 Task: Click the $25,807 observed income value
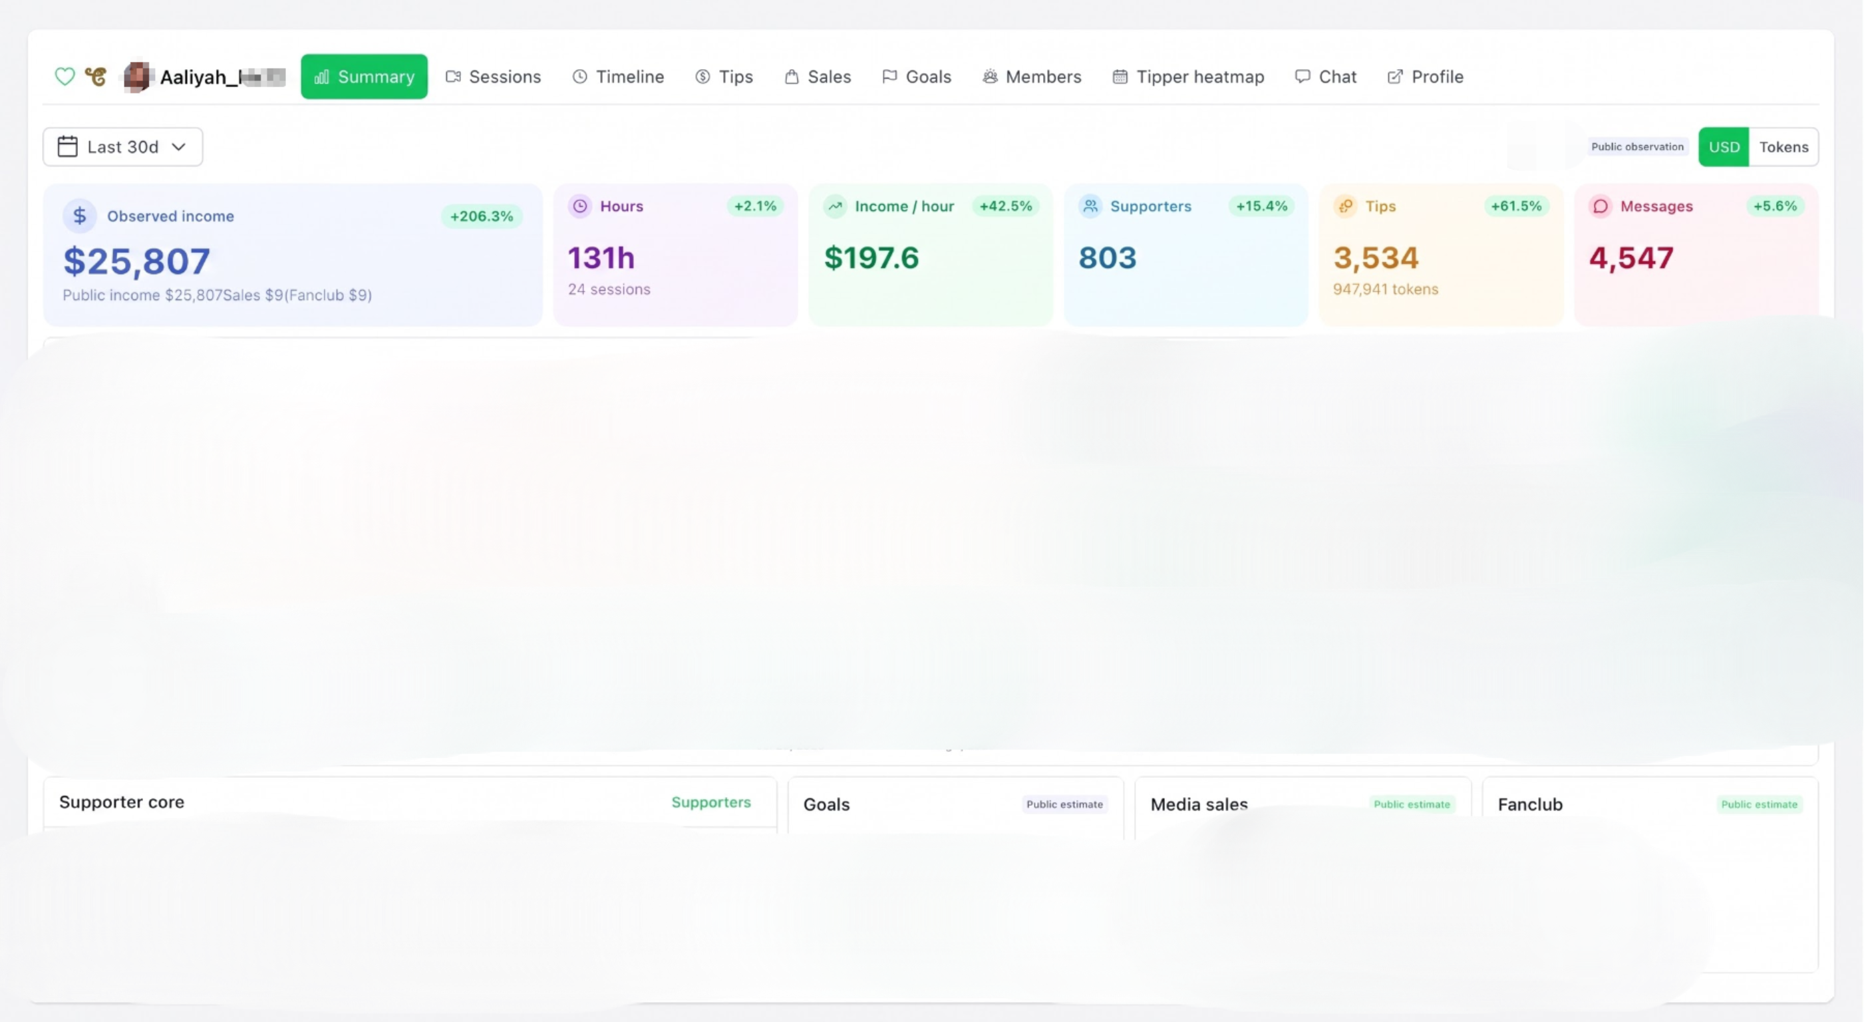click(137, 261)
